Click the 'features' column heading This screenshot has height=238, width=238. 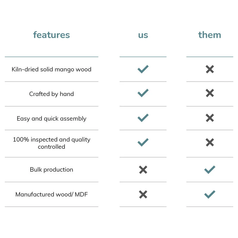tap(51, 35)
